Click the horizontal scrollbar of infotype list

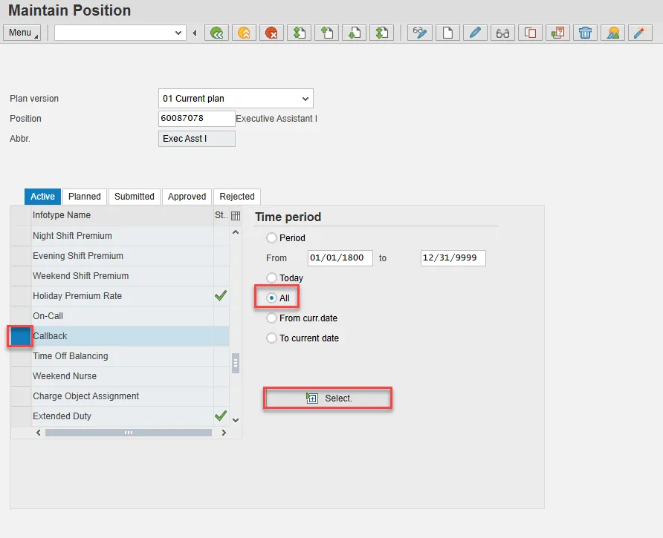[x=128, y=432]
